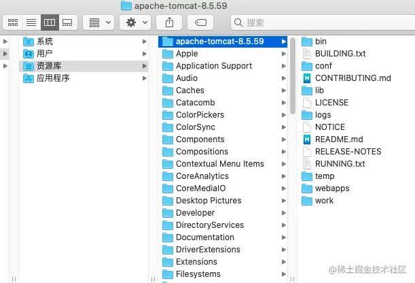415x283 pixels.
Task: Click the Apple folder icon
Action: 168,54
